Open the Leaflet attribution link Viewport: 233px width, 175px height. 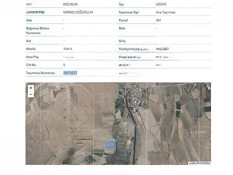[192, 163]
